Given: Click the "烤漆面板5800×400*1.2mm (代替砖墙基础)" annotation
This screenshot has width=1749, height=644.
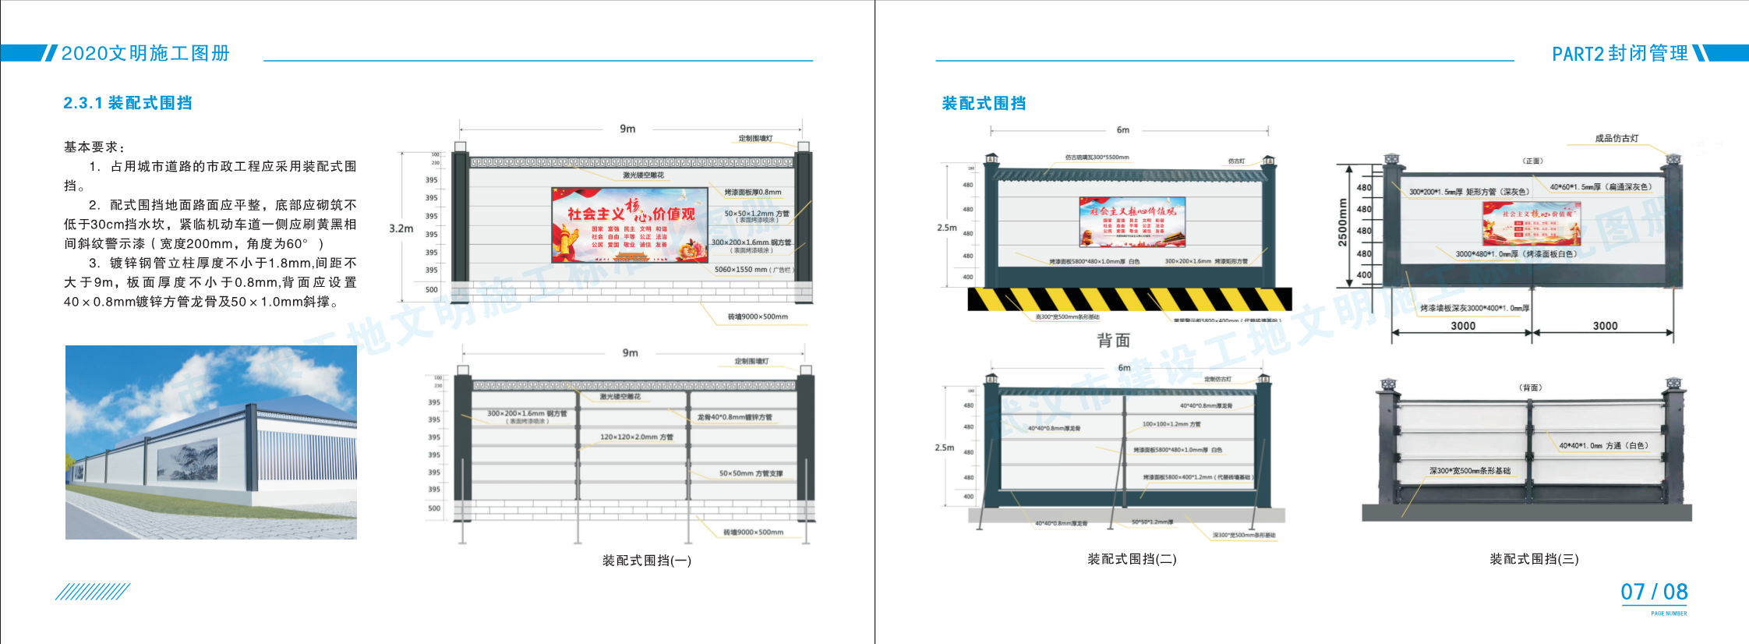Looking at the screenshot, I should [x=1197, y=477].
